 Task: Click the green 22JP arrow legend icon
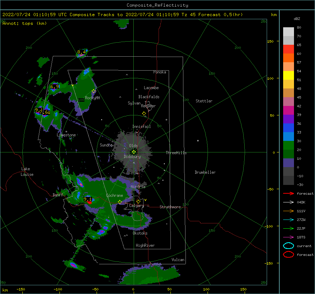click(288, 228)
